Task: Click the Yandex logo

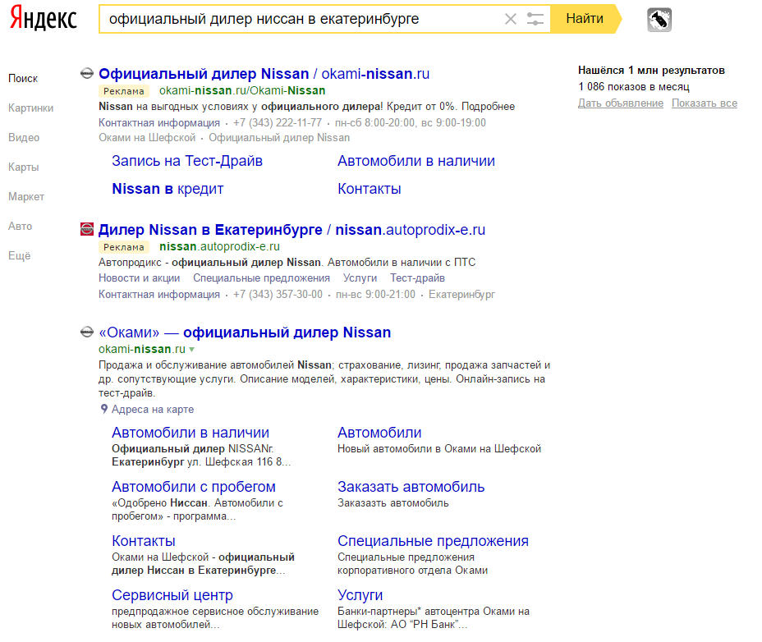Action: pyautogui.click(x=44, y=19)
